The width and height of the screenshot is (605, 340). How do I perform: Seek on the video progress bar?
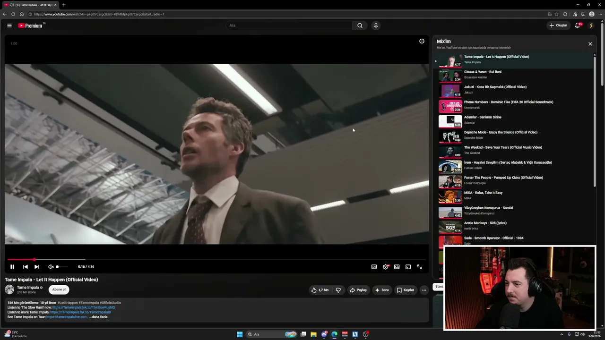click(217, 259)
